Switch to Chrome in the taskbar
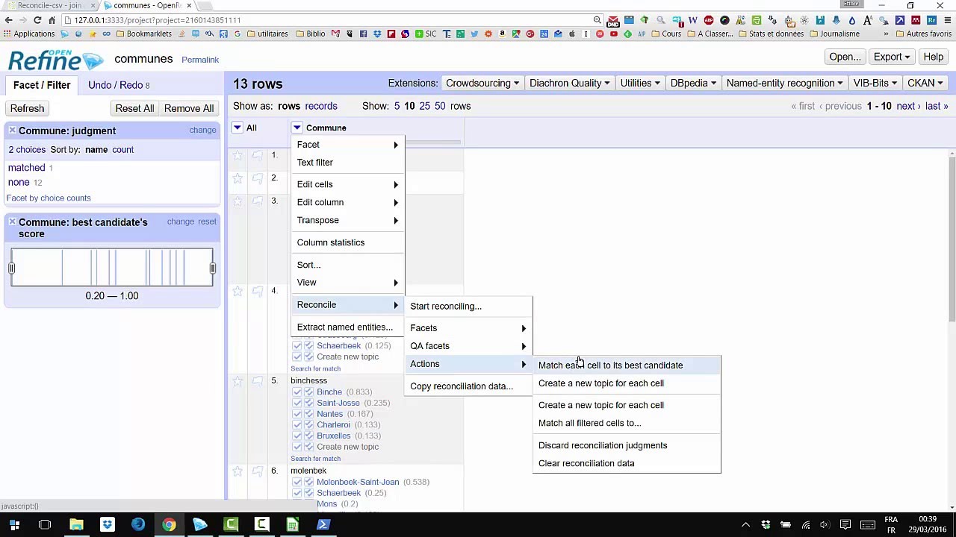This screenshot has height=537, width=956. click(x=169, y=525)
